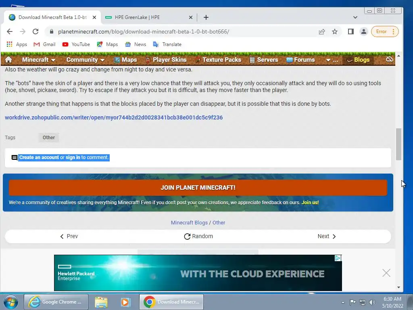Expand the Community menu dropdown
Screen dimensions: 413x310
click(x=86, y=60)
